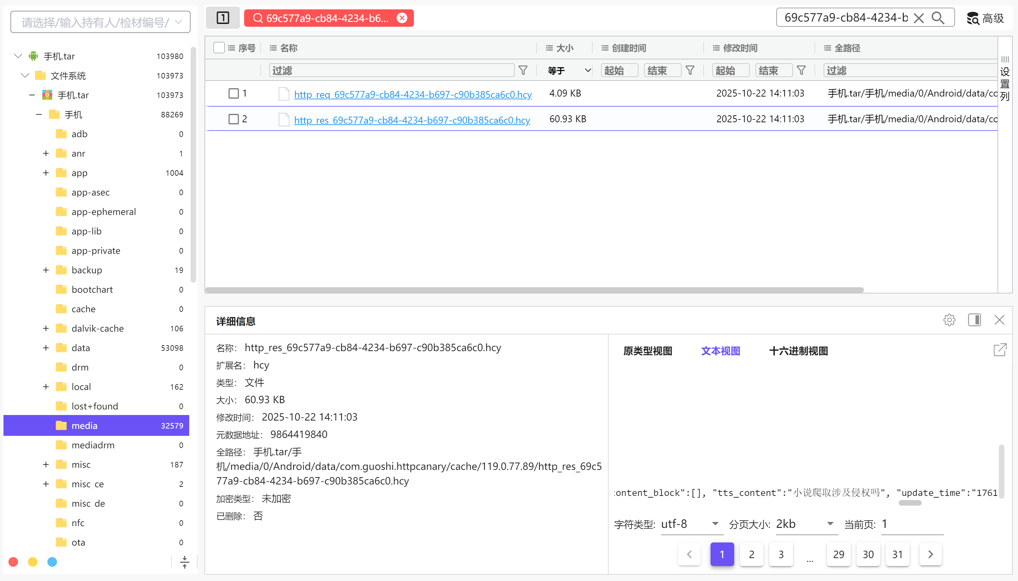Image resolution: width=1018 pixels, height=581 pixels.
Task: Remove the red search tag 69c577a9
Action: 402,18
